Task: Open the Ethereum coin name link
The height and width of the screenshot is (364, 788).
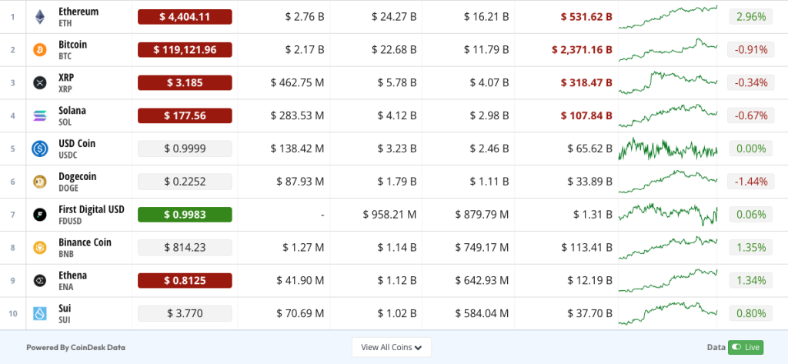Action: click(x=78, y=12)
